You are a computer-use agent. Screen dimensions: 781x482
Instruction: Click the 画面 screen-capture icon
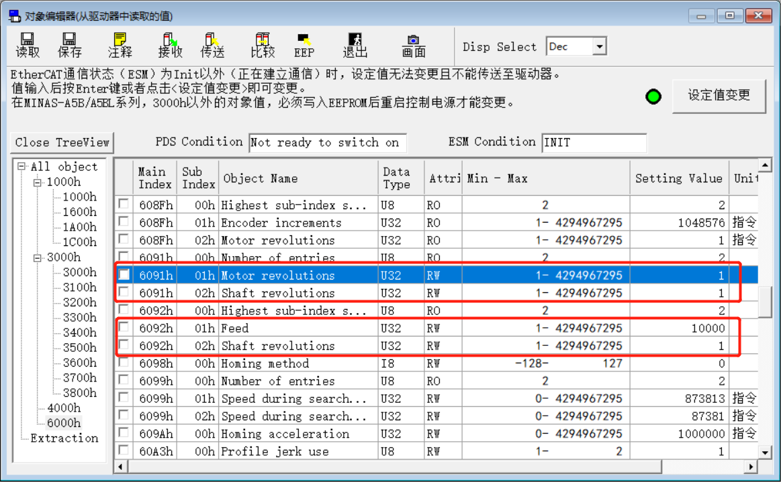point(414,46)
